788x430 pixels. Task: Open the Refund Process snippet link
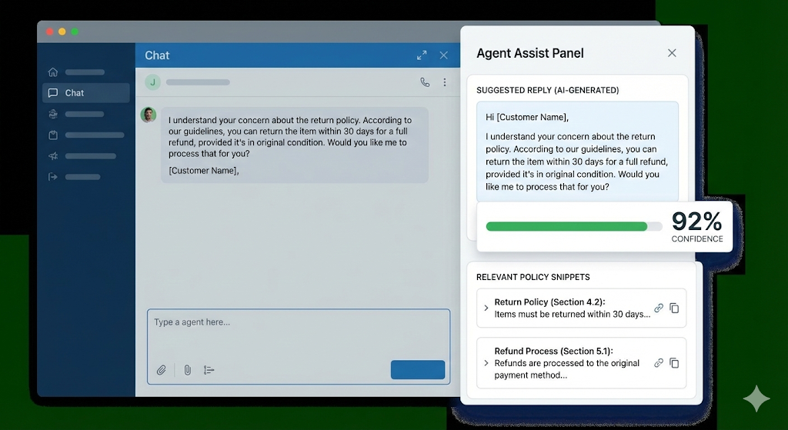(659, 363)
